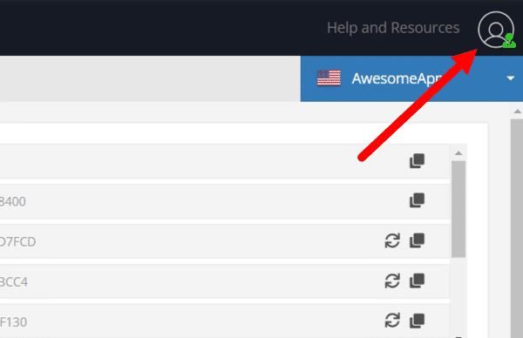The height and width of the screenshot is (338, 523).
Task: Expand the AwesomeApp selector dropdown
Action: point(510,78)
